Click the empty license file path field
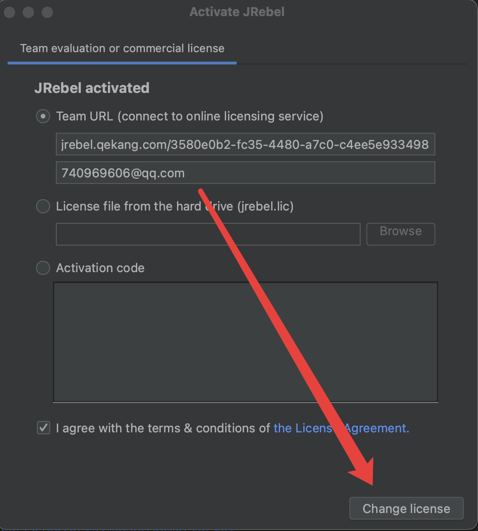Screen dimensions: 478x531 pos(208,234)
